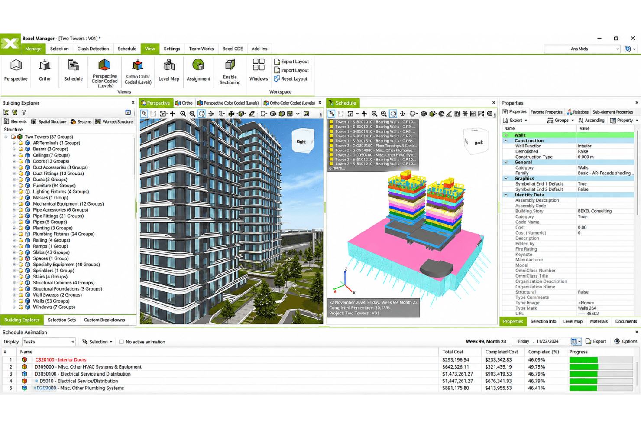Open the Ana Mrda user dropdown
641x428 pixels.
[x=582, y=49]
